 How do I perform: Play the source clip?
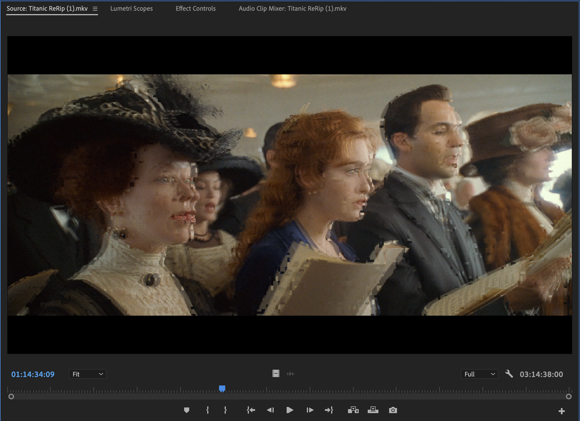(x=290, y=410)
